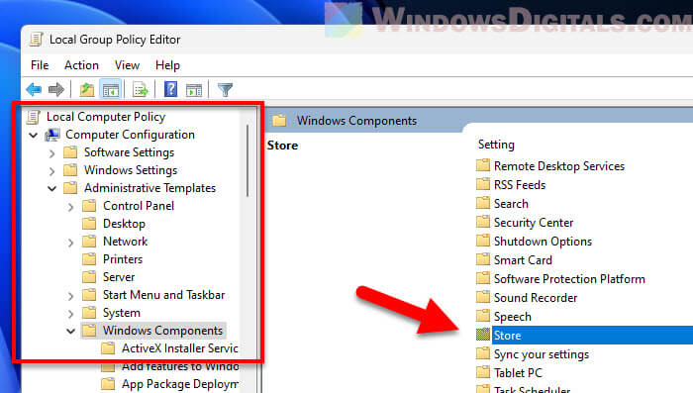693x393 pixels.
Task: Click the Forward arrow toolbar icon
Action: [x=56, y=90]
